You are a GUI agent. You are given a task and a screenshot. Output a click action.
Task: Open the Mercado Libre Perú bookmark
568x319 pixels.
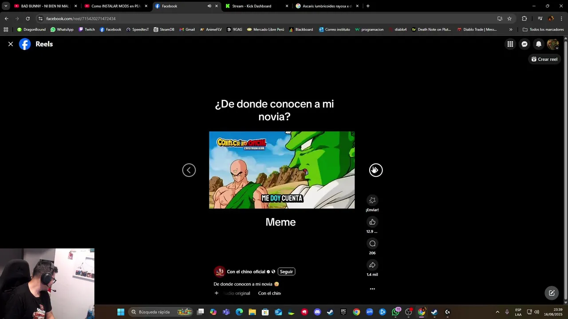[x=265, y=30]
